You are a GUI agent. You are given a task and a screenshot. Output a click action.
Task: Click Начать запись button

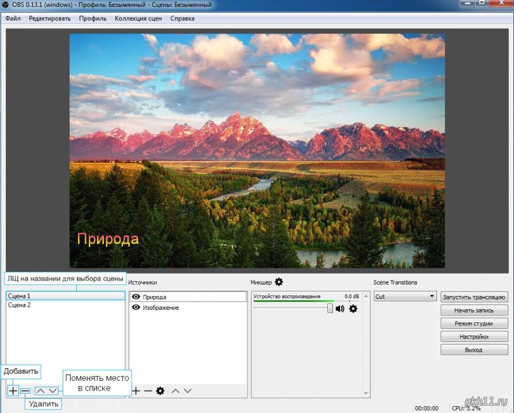(x=474, y=310)
